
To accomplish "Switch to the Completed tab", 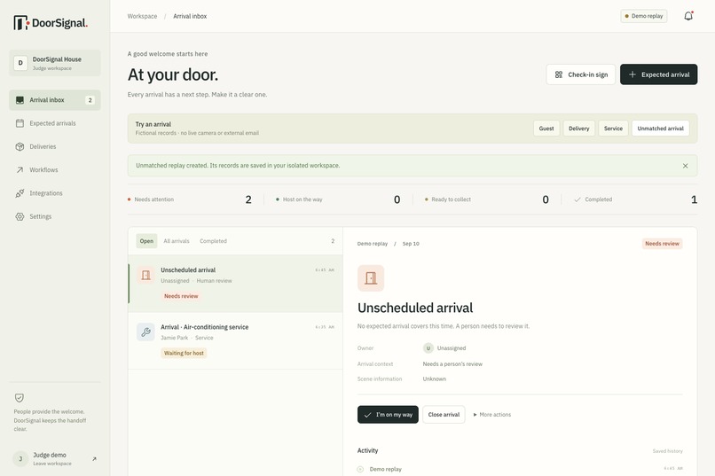I will 213,241.
